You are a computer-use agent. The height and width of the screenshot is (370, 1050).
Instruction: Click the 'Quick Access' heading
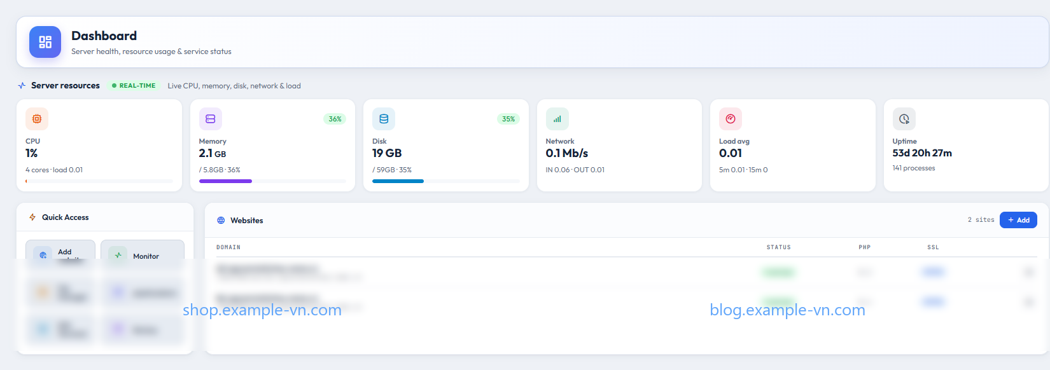66,217
